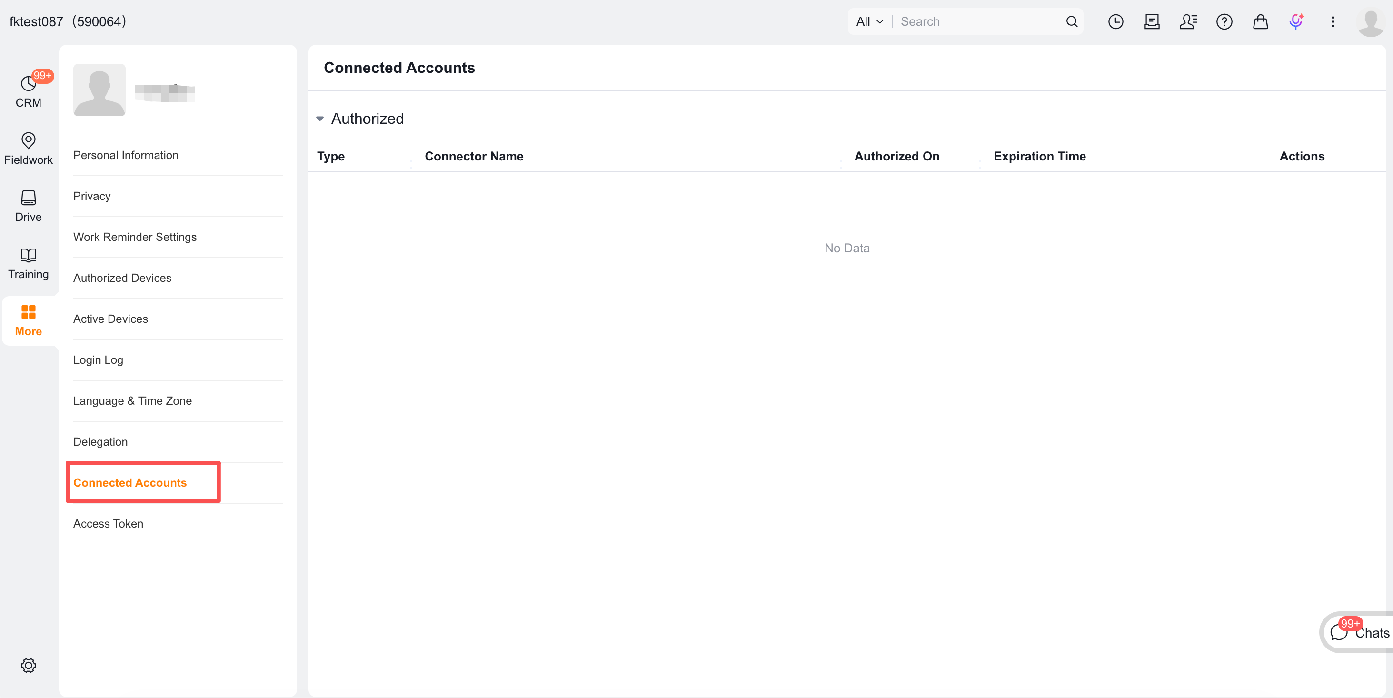Viewport: 1393px width, 698px height.
Task: Click the Expiration Time column header
Action: coord(1039,156)
